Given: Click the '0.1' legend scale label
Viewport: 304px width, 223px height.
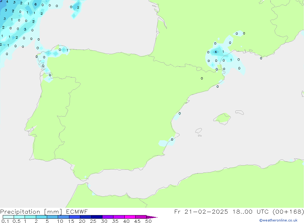Looking at the screenshot, I should [5, 221].
